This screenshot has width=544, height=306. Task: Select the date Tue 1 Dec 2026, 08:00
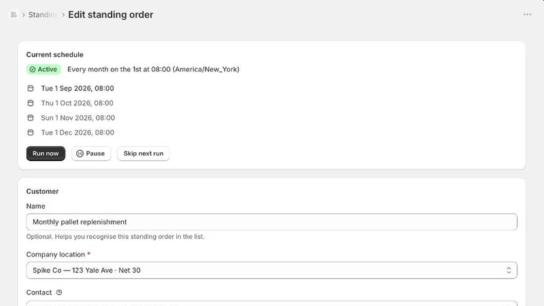coord(78,133)
